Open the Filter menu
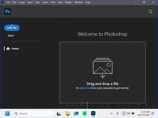Image resolution: width=158 pixels, height=118 pixels. tap(53, 2)
